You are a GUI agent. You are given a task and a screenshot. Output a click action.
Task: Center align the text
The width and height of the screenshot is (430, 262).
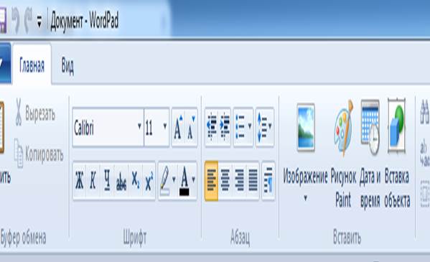click(225, 180)
